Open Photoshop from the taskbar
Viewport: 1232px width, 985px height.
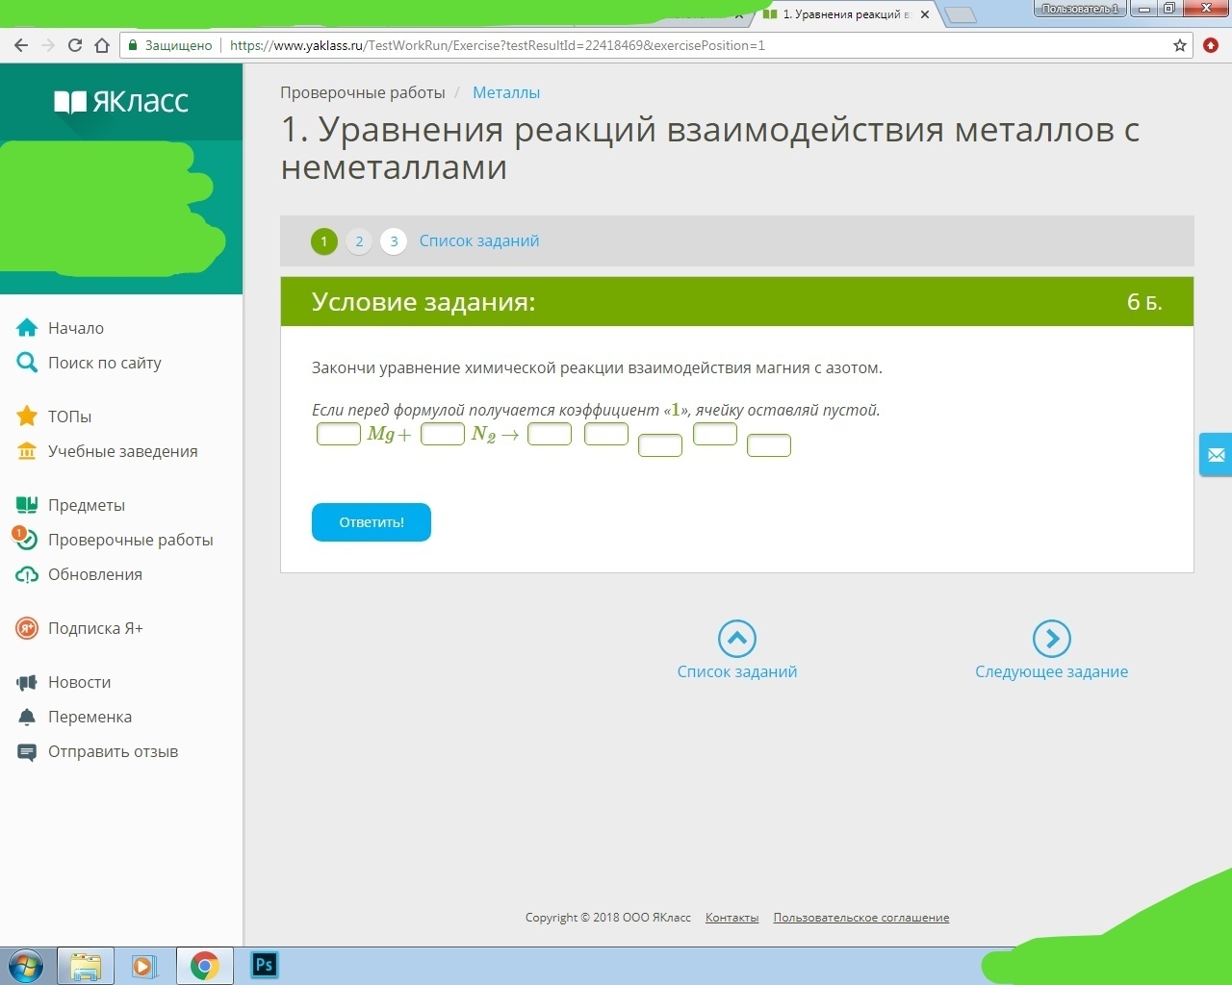(264, 965)
